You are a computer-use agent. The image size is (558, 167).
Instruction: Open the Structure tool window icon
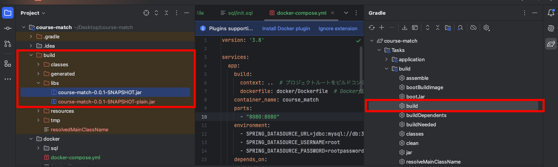point(7,64)
